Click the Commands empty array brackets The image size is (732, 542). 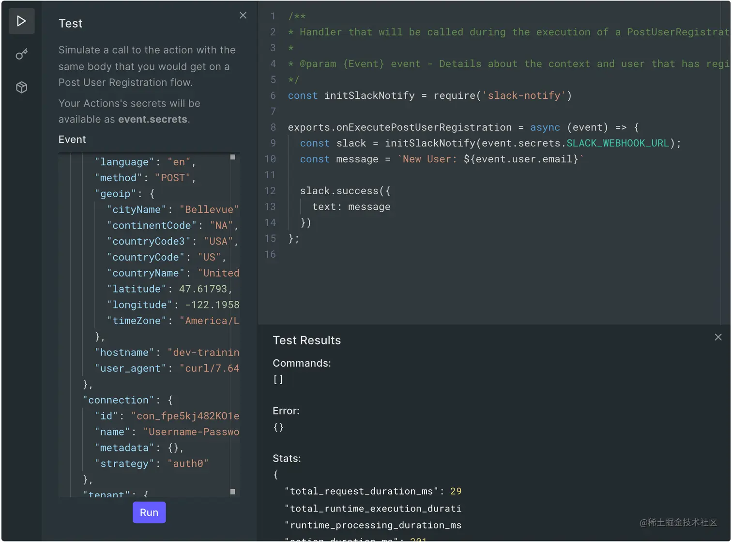[x=278, y=379]
